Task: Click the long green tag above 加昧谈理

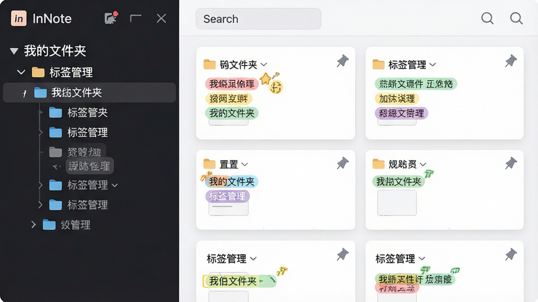Action: [x=416, y=84]
